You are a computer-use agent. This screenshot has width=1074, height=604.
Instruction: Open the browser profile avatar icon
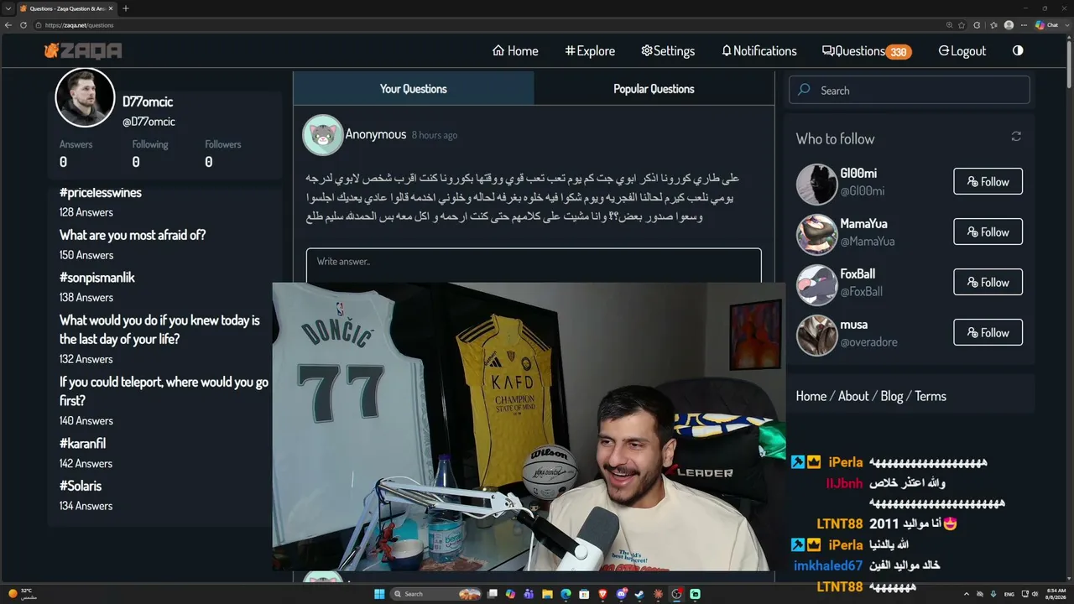tap(1009, 25)
